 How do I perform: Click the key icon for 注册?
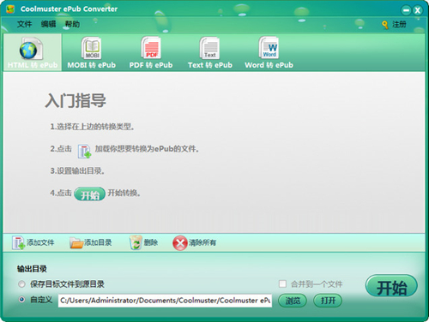tap(385, 25)
